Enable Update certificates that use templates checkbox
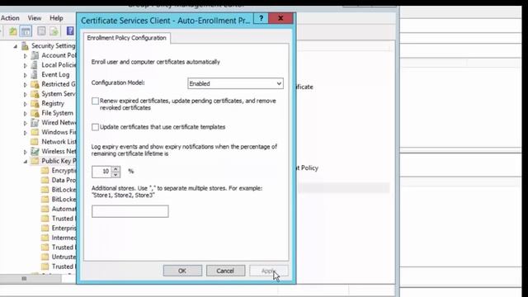This screenshot has width=528, height=297. [x=96, y=127]
